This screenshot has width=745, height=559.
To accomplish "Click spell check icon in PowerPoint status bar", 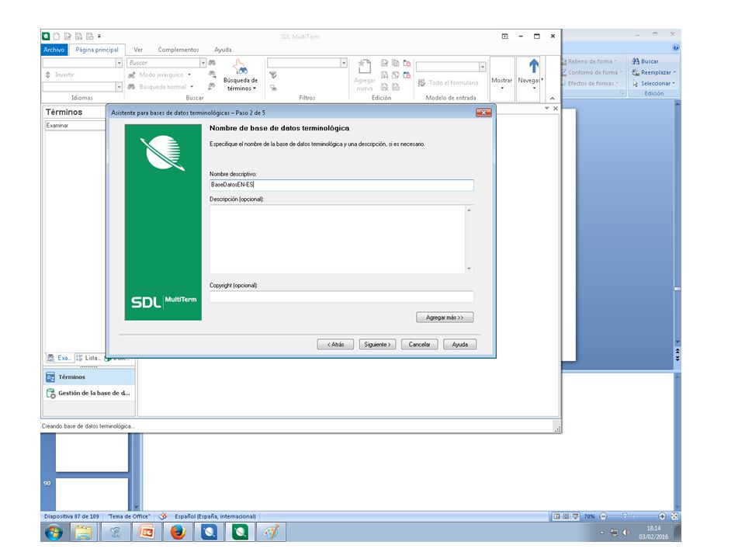I will (162, 516).
